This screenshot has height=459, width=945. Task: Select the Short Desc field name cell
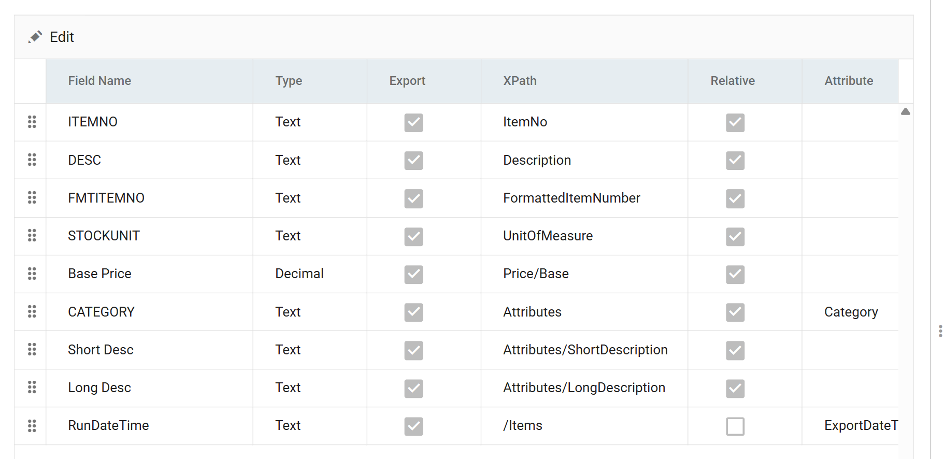tap(149, 350)
